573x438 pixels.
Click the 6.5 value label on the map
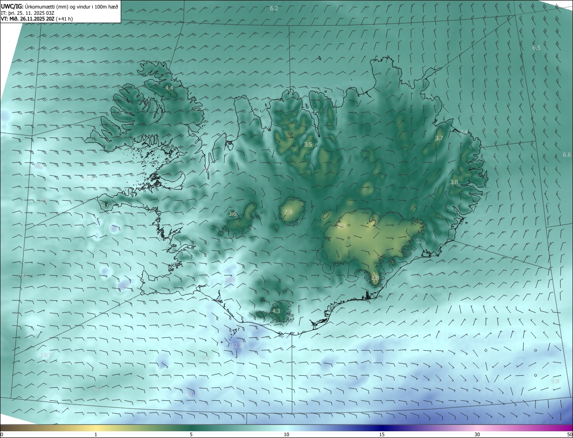tap(536, 48)
